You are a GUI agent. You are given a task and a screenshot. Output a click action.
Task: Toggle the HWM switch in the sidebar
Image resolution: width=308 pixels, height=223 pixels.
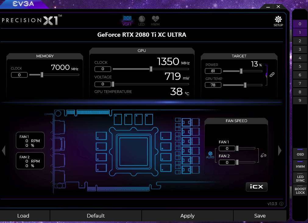[x=300, y=165]
